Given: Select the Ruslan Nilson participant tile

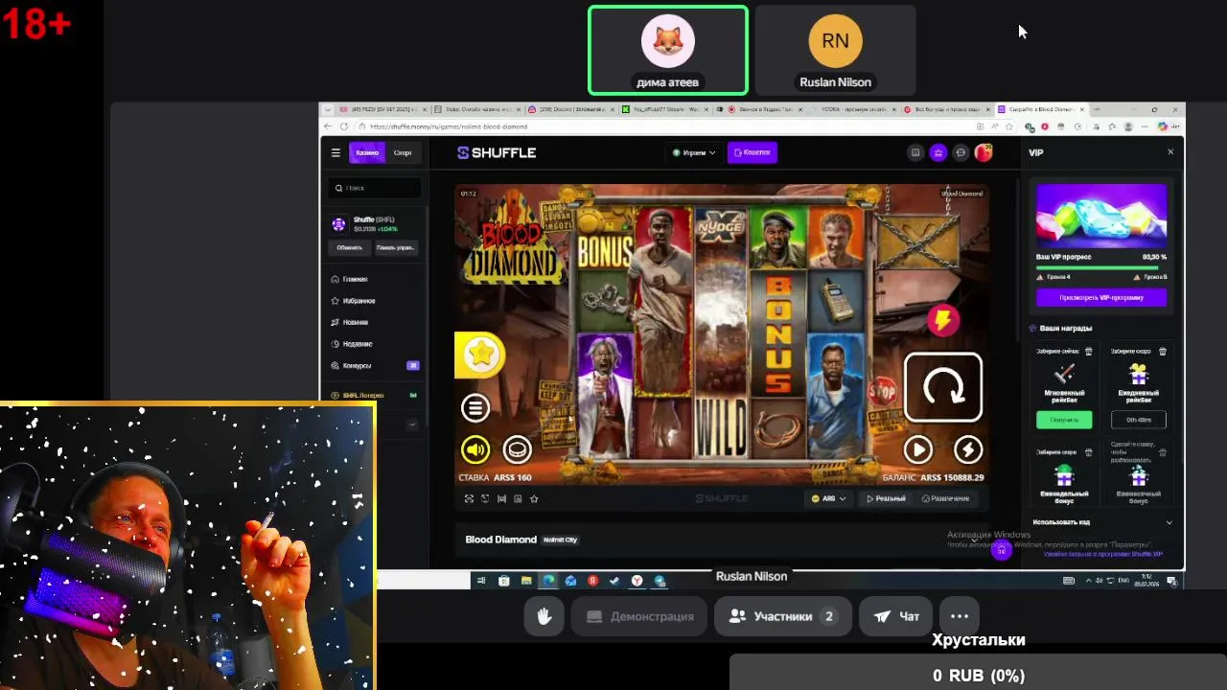Looking at the screenshot, I should [x=835, y=51].
